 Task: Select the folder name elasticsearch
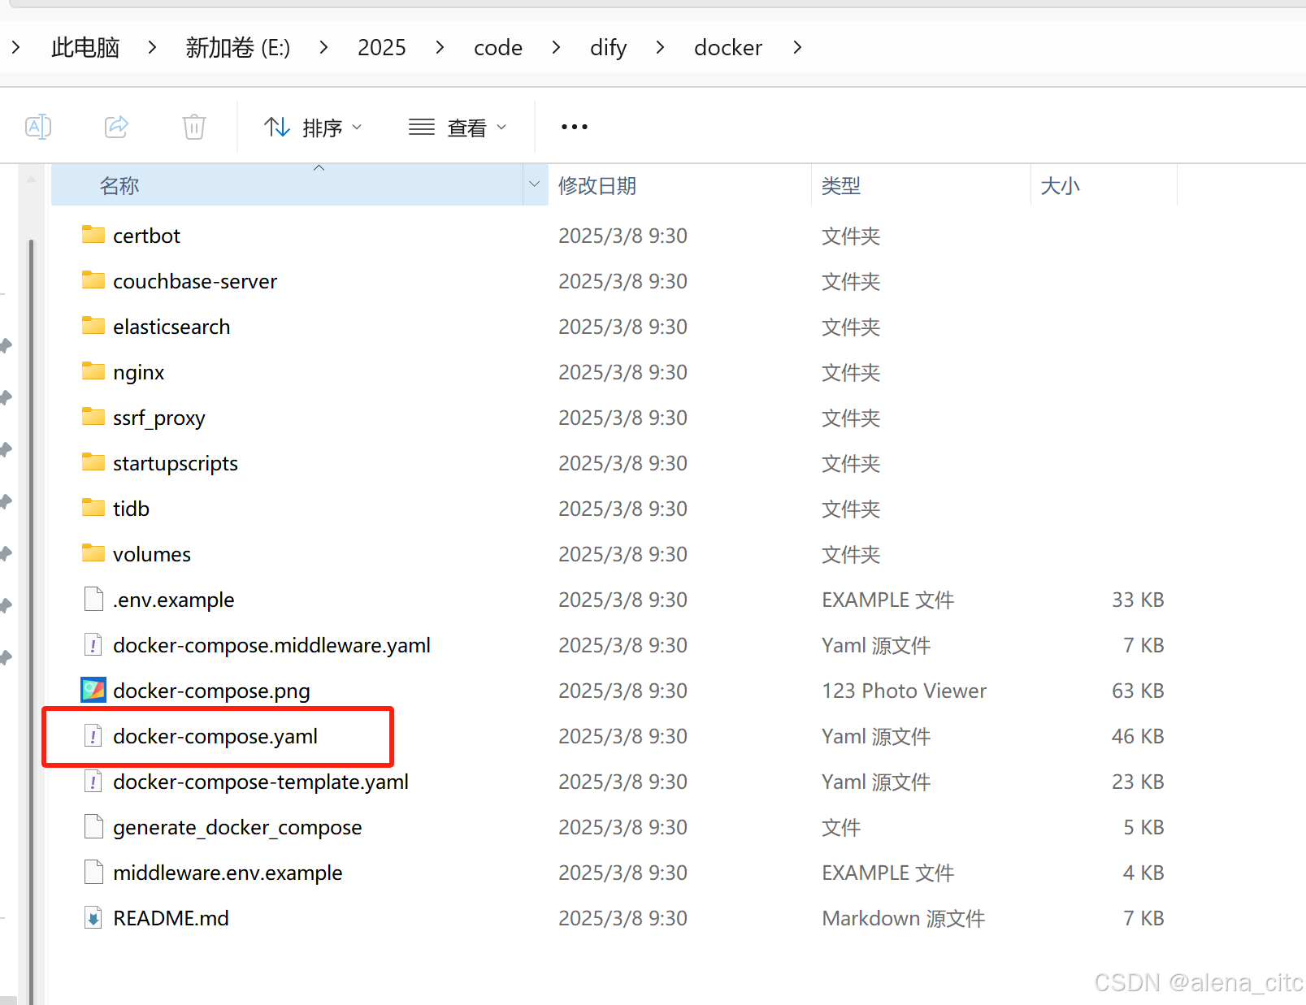click(171, 327)
